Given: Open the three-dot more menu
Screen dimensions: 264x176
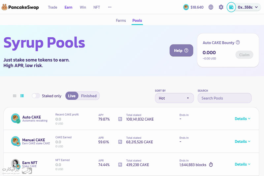Looking at the screenshot, I should (110, 7).
